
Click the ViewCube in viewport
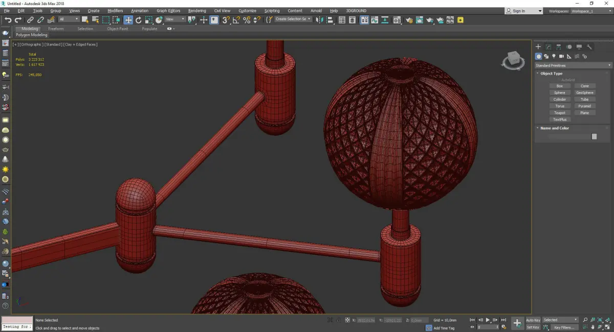pos(513,60)
